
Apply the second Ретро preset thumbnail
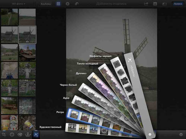[85, 117]
